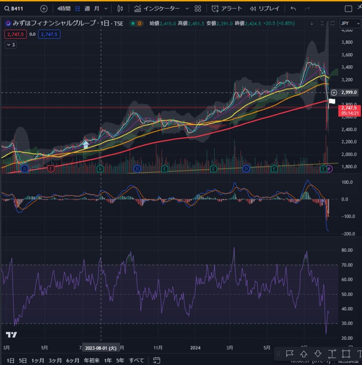The height and width of the screenshot is (365, 362).
Task: Click the red sell price 2,747.5 box
Action: click(15, 34)
